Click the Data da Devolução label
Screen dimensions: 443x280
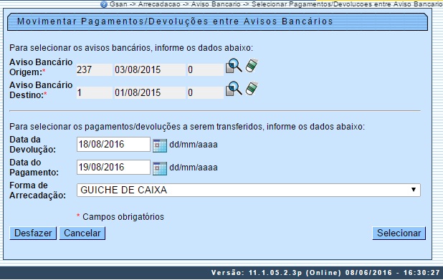[x=32, y=145]
